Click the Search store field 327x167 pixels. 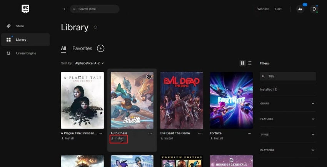point(95,9)
